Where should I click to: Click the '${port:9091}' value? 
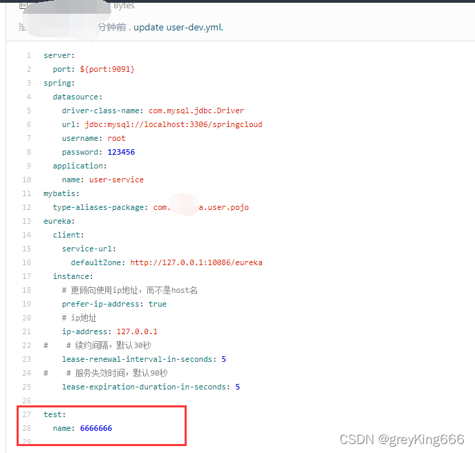(107, 69)
